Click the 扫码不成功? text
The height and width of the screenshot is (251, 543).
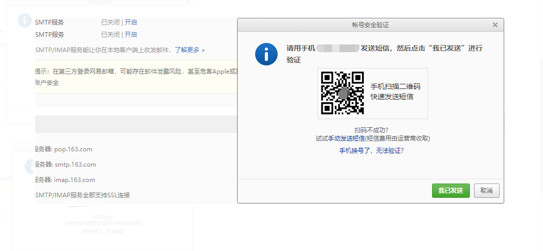tap(371, 130)
